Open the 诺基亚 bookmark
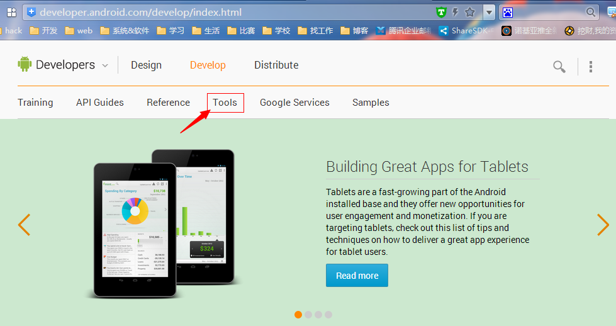 click(x=529, y=31)
